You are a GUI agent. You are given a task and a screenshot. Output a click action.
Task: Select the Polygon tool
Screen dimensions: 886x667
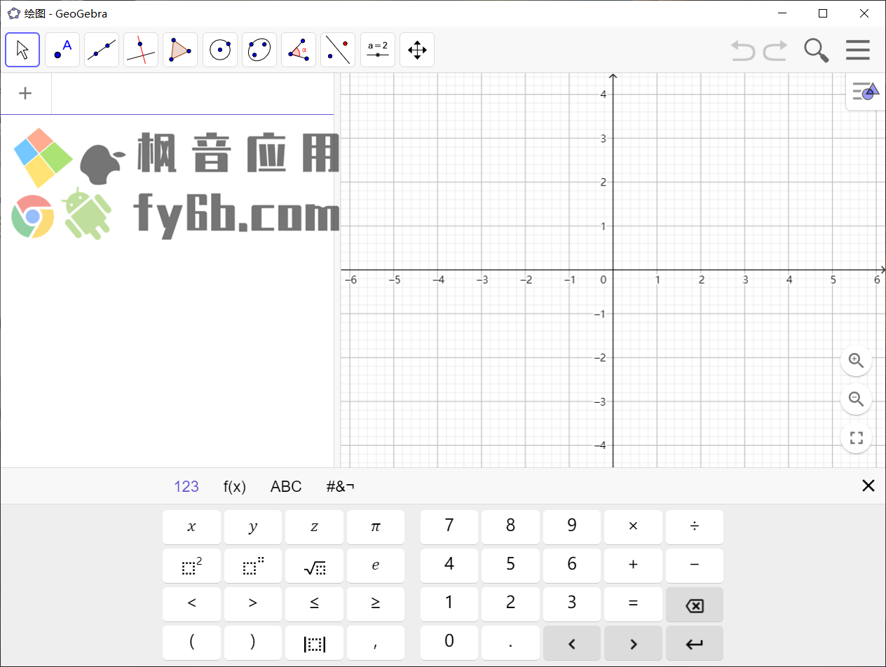[180, 50]
